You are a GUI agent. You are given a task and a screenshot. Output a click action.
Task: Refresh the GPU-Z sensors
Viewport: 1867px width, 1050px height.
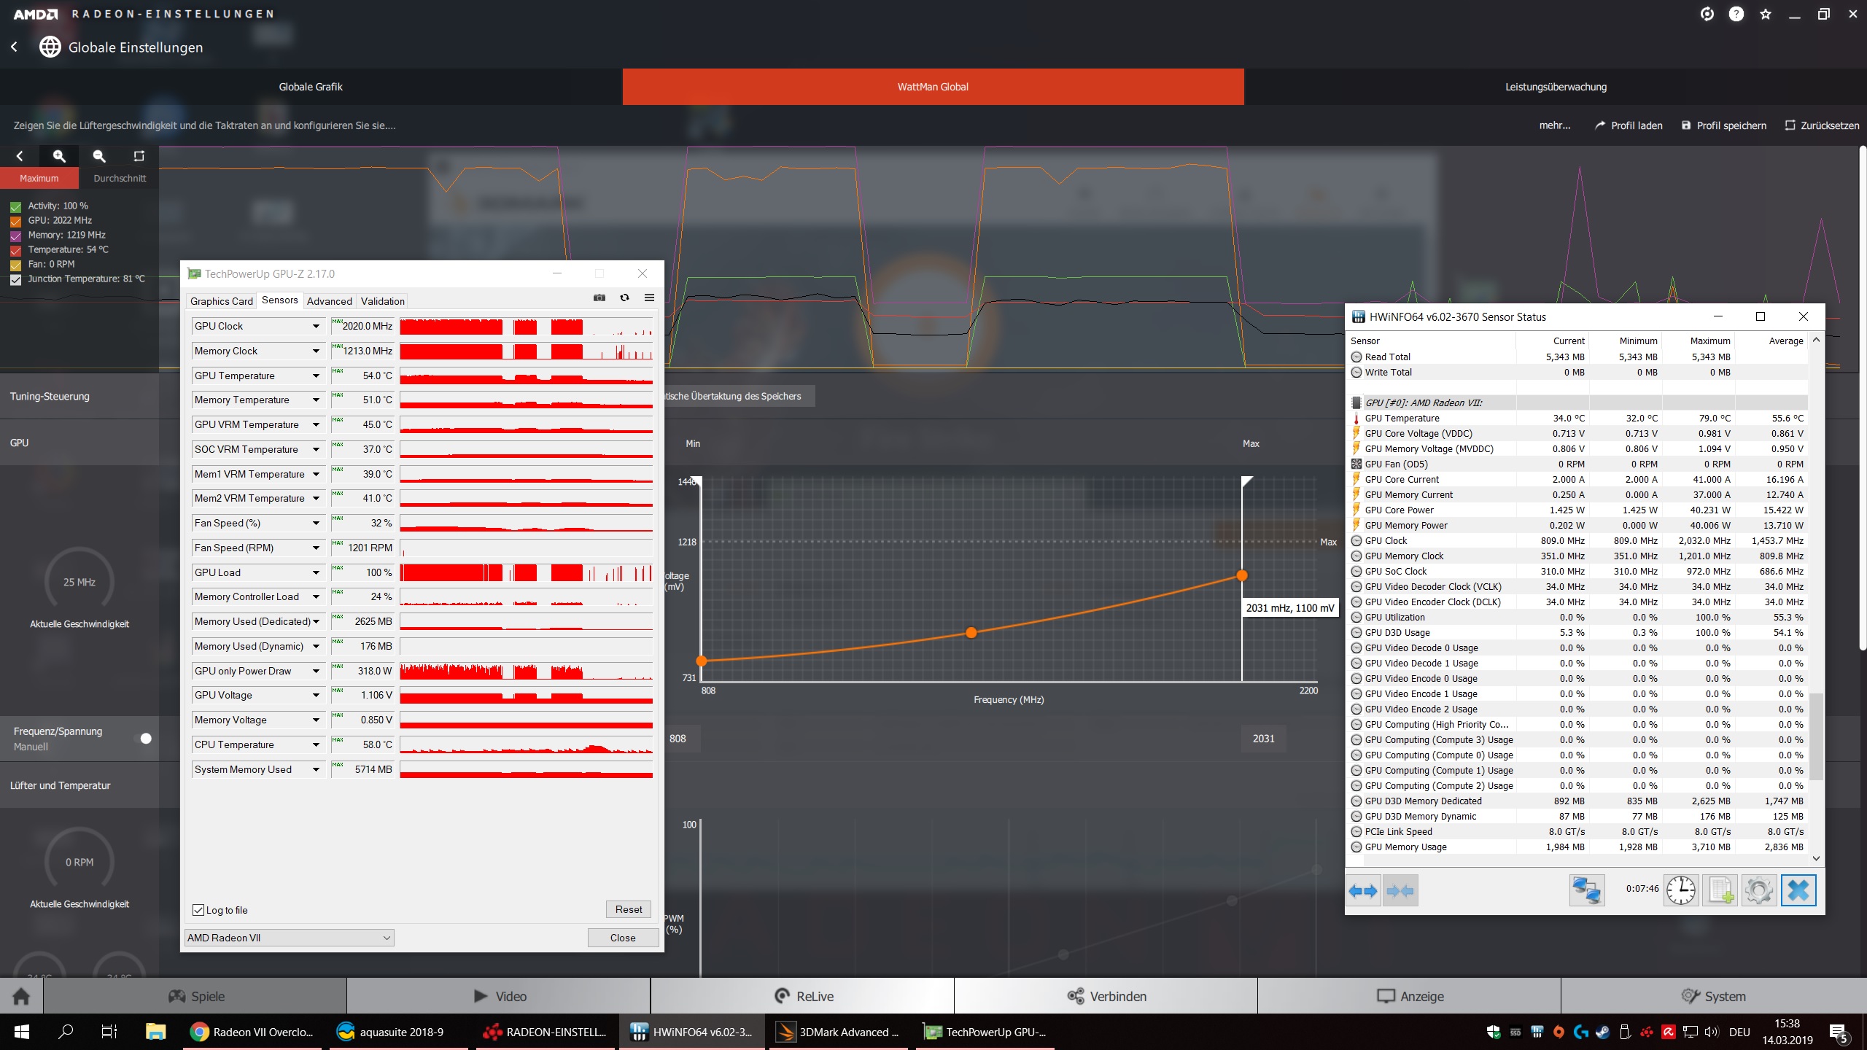[625, 297]
